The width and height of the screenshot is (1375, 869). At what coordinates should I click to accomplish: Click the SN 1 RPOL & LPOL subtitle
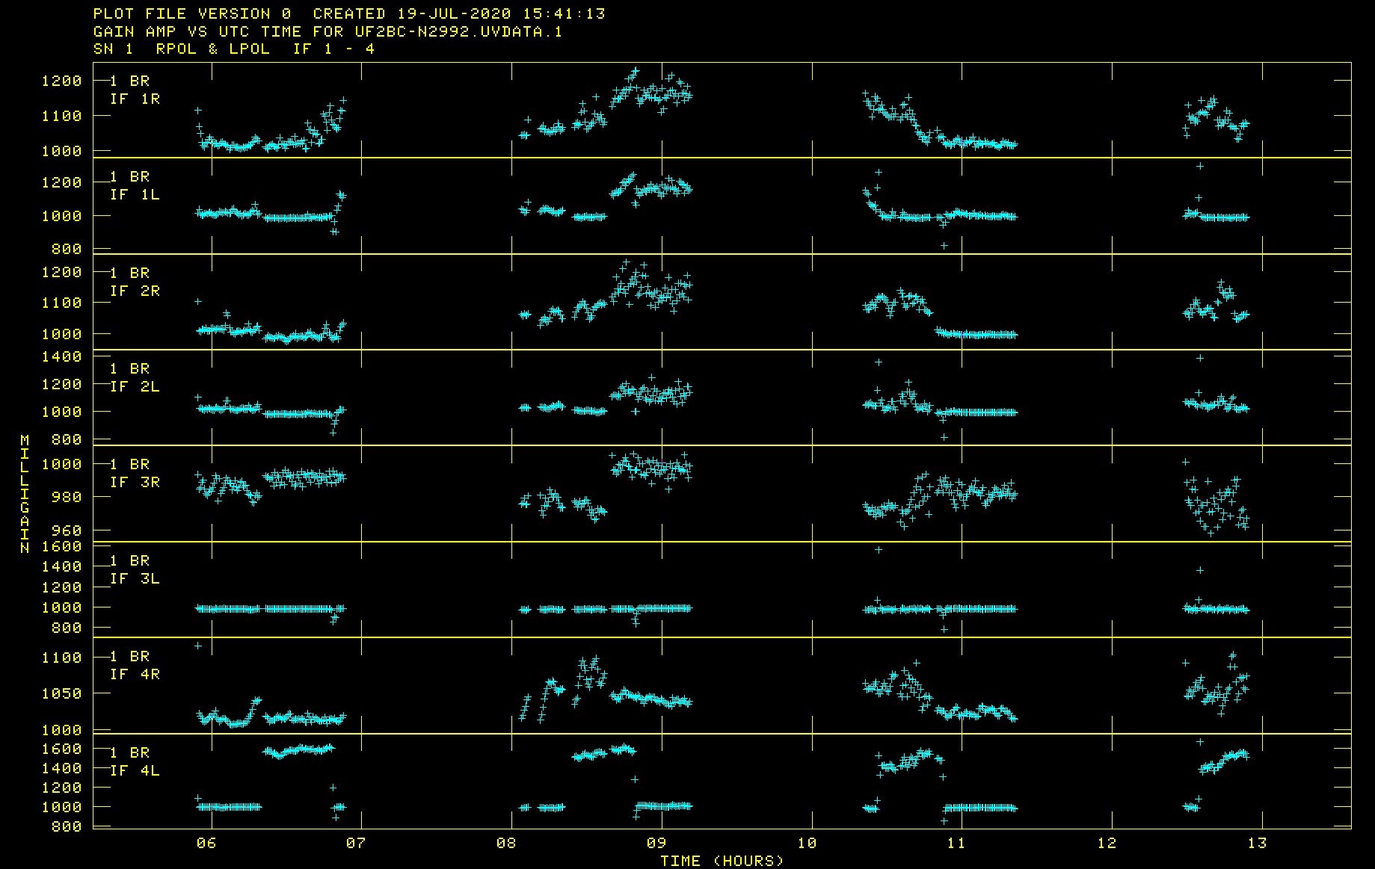[x=233, y=49]
